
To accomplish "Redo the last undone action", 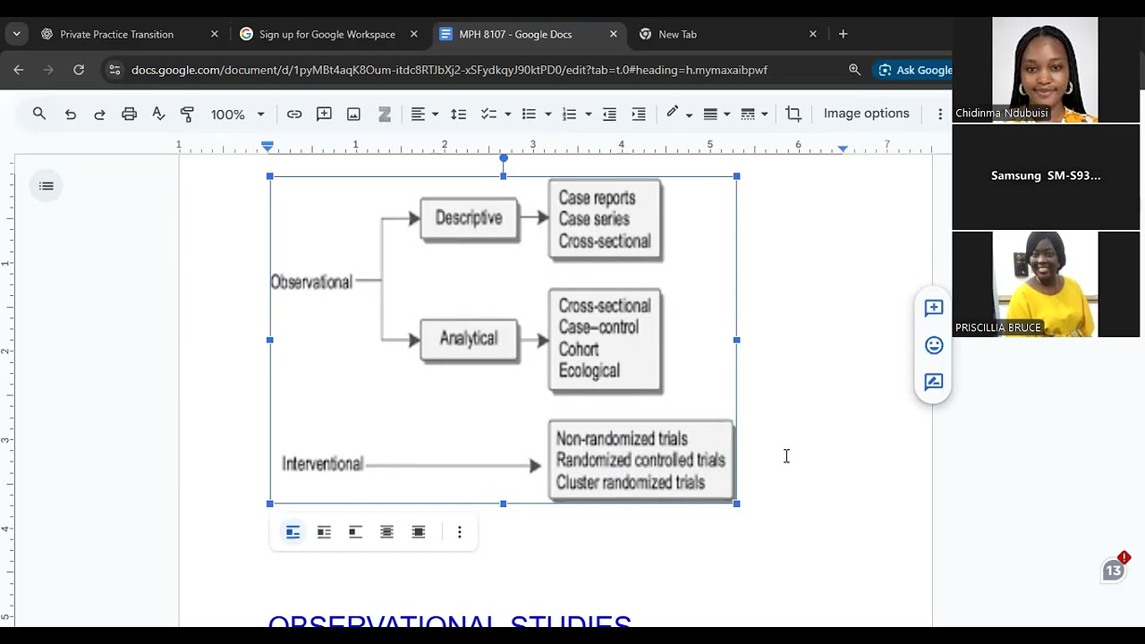I will 99,114.
